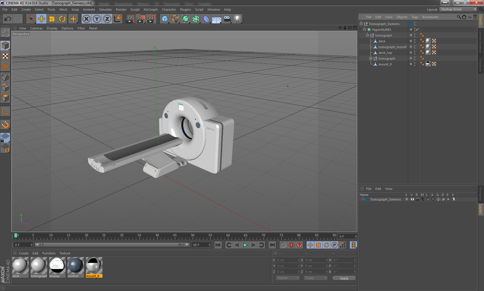Screen dimensions: 484x291
Task: Increment current frame stepper
Action: point(356,236)
